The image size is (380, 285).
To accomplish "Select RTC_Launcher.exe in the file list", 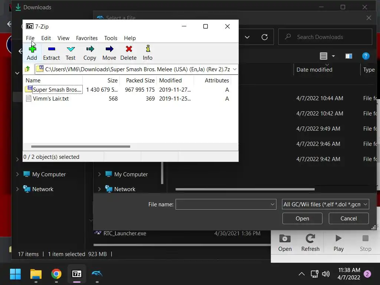I will coord(125,233).
